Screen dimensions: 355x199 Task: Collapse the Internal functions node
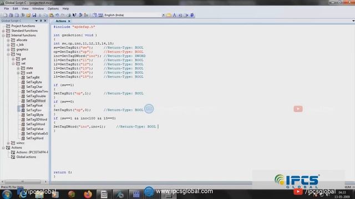3,35
